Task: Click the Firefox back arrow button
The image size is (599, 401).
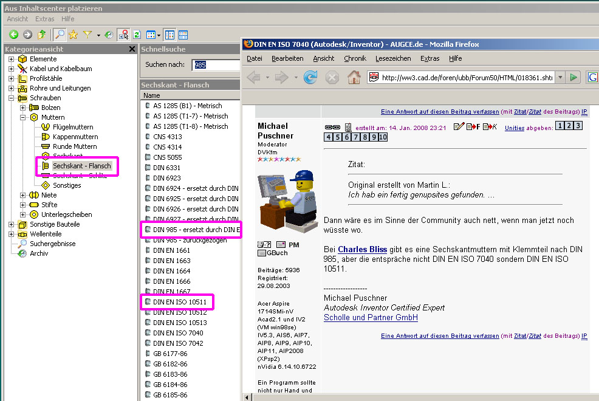Action: 254,78
